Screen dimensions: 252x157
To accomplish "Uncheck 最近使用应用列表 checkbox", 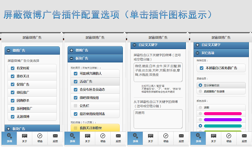I will pyautogui.click(x=76, y=114).
